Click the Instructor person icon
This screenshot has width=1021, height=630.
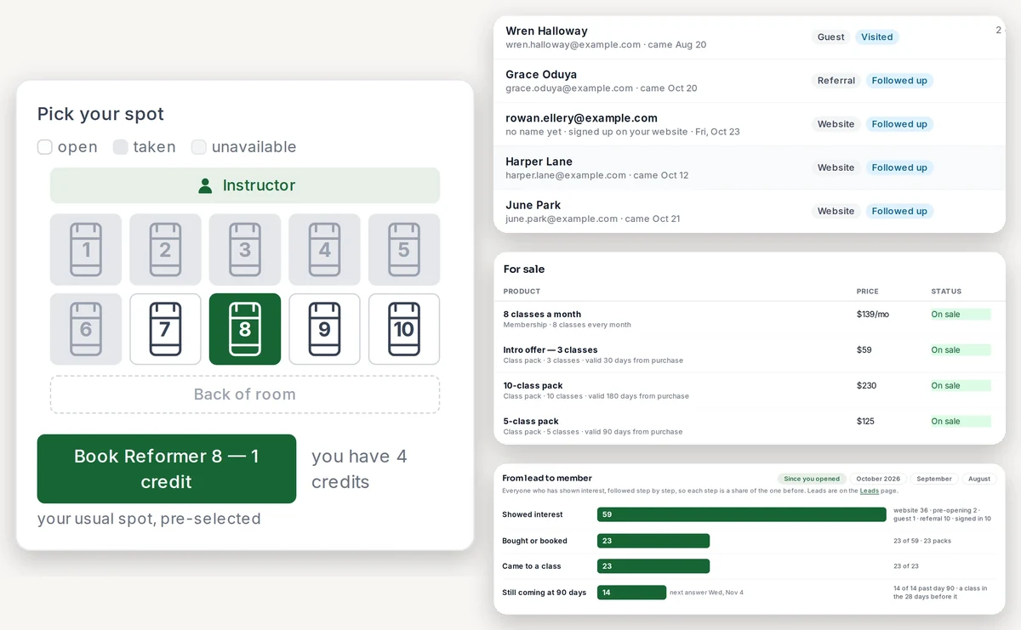tap(205, 185)
